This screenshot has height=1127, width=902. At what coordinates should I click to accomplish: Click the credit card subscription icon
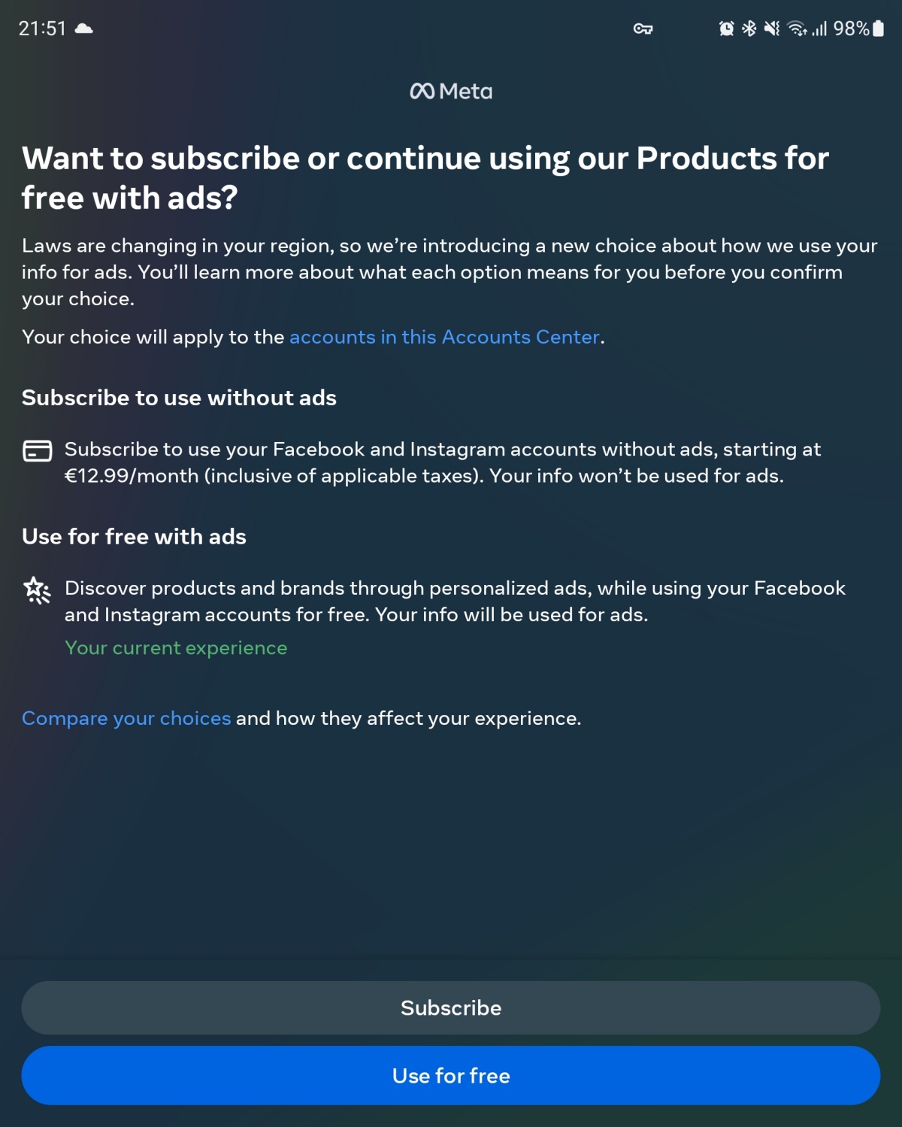38,450
